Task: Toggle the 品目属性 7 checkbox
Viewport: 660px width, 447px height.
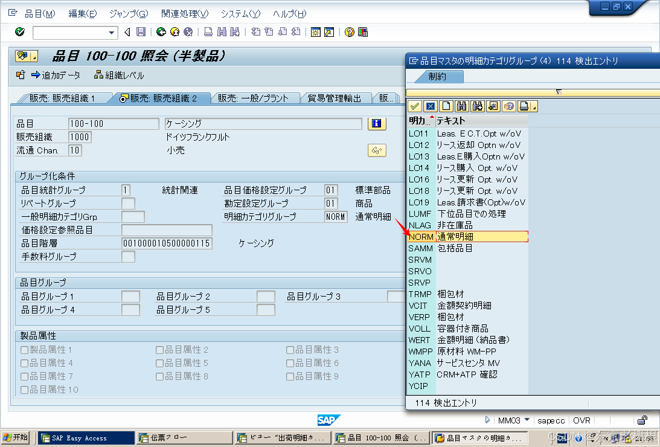Action: (24, 376)
